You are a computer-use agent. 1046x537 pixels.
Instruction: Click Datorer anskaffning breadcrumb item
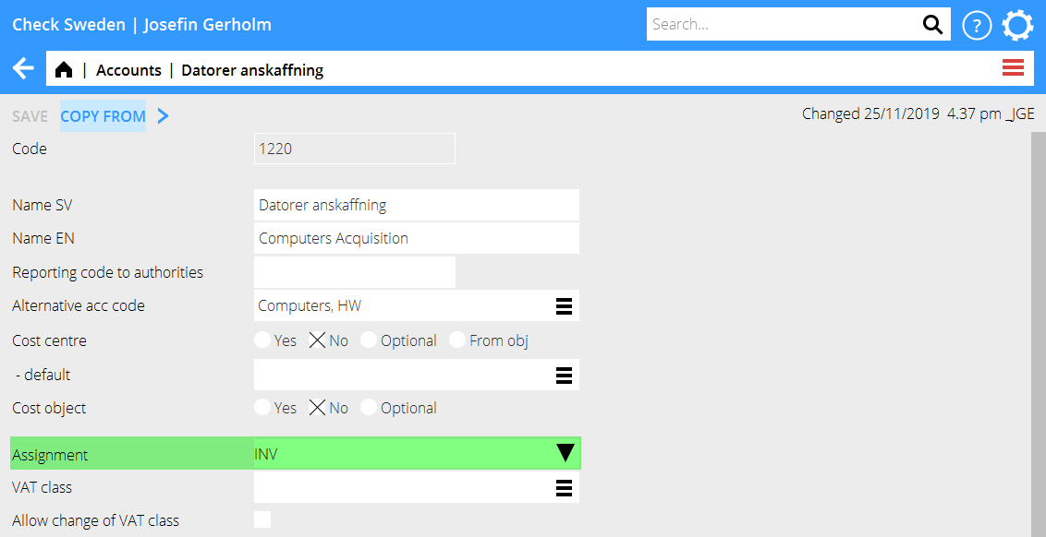coord(252,70)
